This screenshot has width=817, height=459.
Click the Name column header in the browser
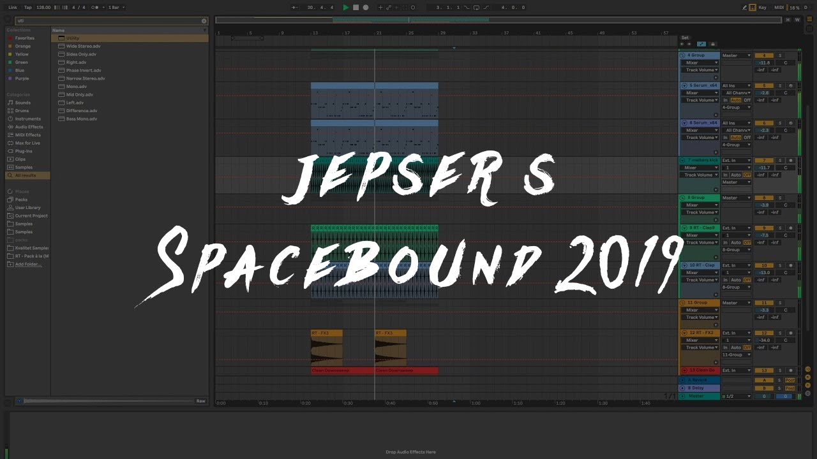tap(130, 30)
